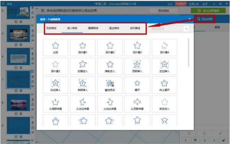Apply the 加强进入 entrance effect
The width and height of the screenshot is (230, 144).
[83, 66]
